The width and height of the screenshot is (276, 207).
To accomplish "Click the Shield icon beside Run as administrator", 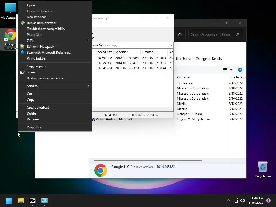I will (23, 23).
